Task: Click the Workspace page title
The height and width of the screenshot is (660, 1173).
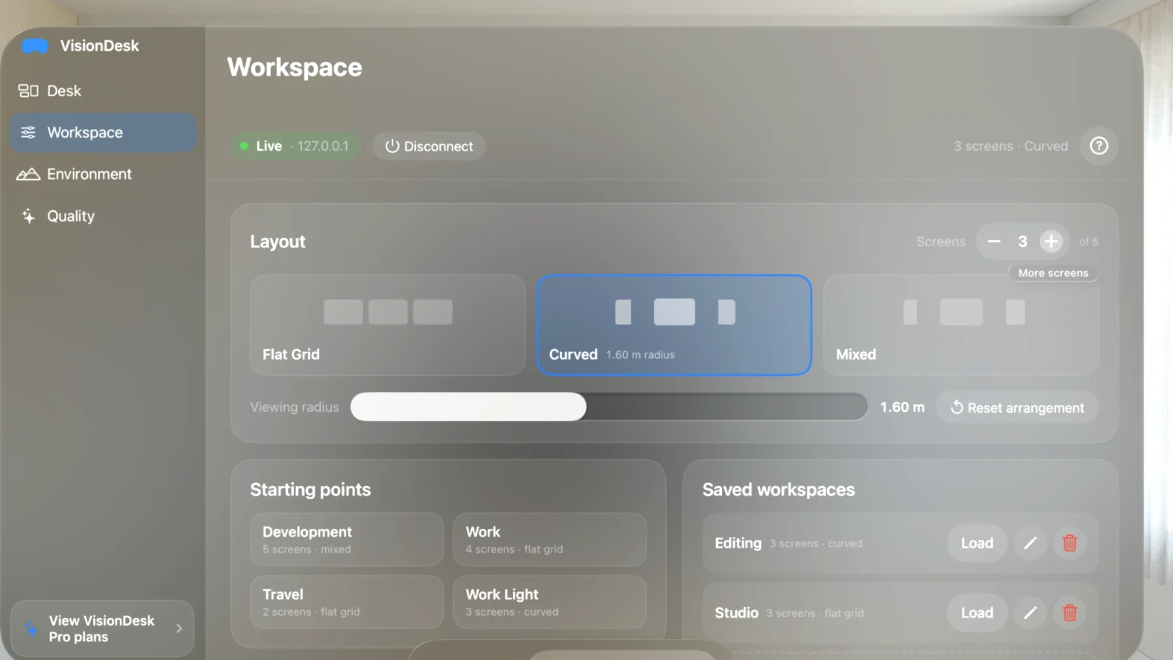Action: (x=295, y=68)
